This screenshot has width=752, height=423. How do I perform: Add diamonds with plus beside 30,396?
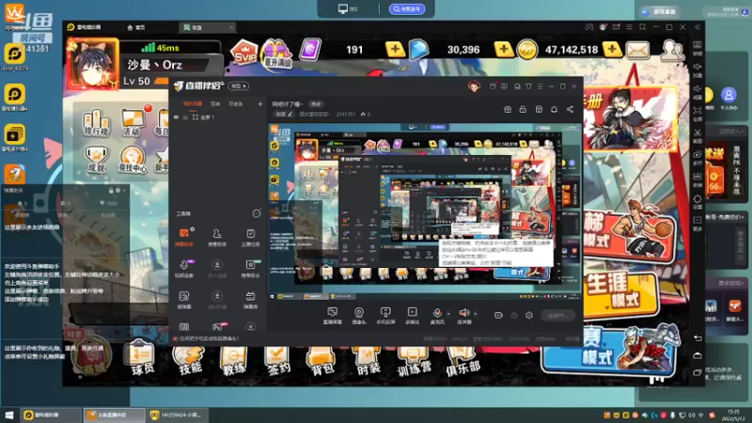[503, 49]
